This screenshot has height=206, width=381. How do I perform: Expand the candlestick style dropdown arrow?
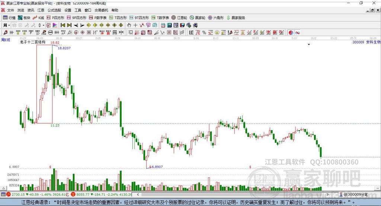pyautogui.click(x=44, y=25)
